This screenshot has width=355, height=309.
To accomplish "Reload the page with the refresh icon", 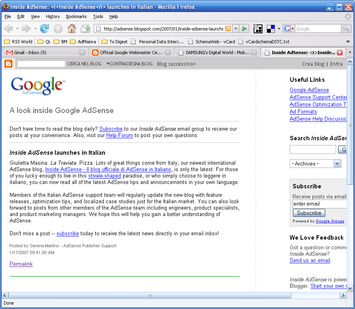I will click(44, 28).
